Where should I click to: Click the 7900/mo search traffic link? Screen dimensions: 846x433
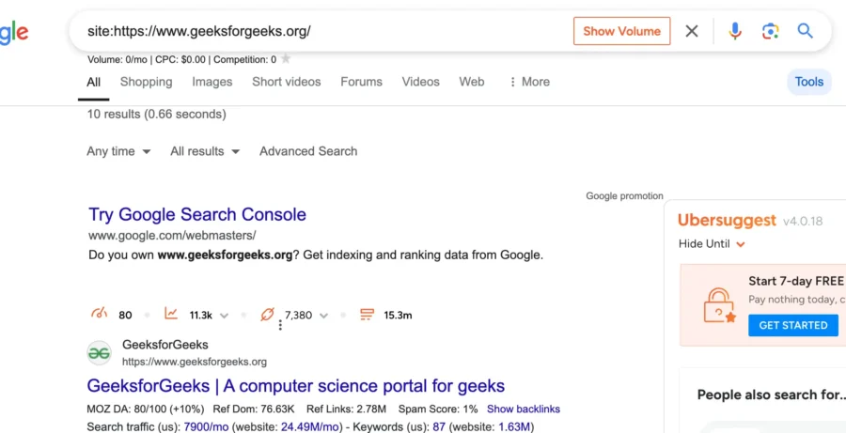coord(206,427)
